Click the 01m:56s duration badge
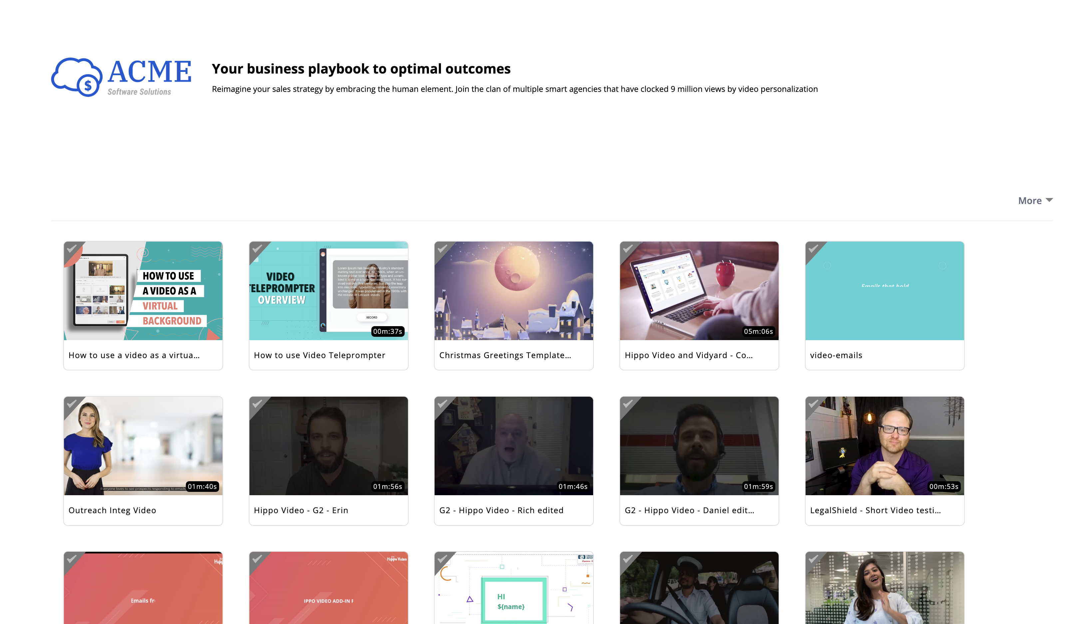This screenshot has height=624, width=1077. (388, 487)
